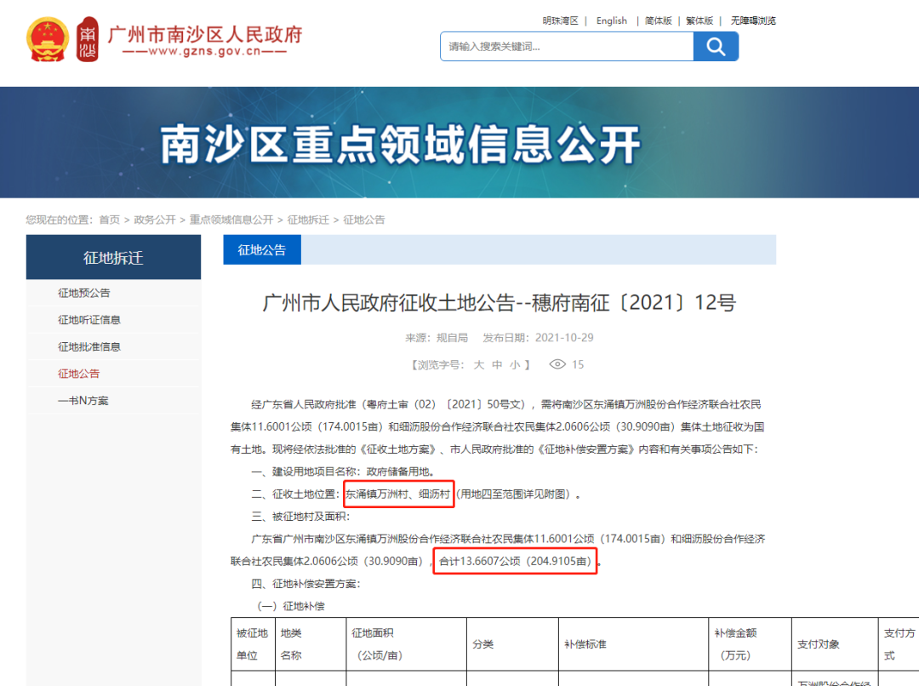919x686 pixels.
Task: Click the 发布日期 2021-10-29 text
Action: pyautogui.click(x=538, y=338)
